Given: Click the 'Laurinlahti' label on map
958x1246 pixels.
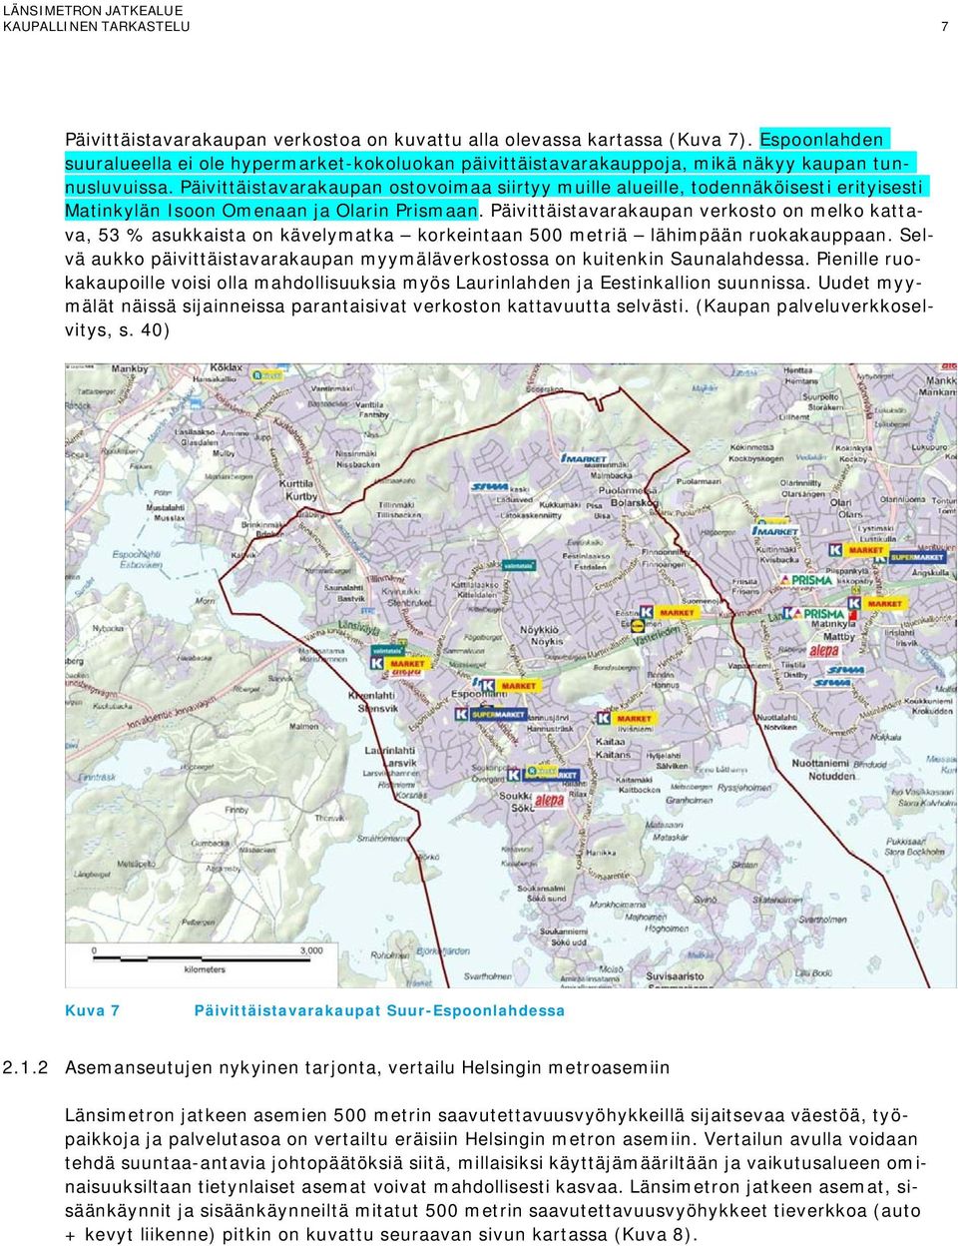Looking at the screenshot, I should point(390,751).
